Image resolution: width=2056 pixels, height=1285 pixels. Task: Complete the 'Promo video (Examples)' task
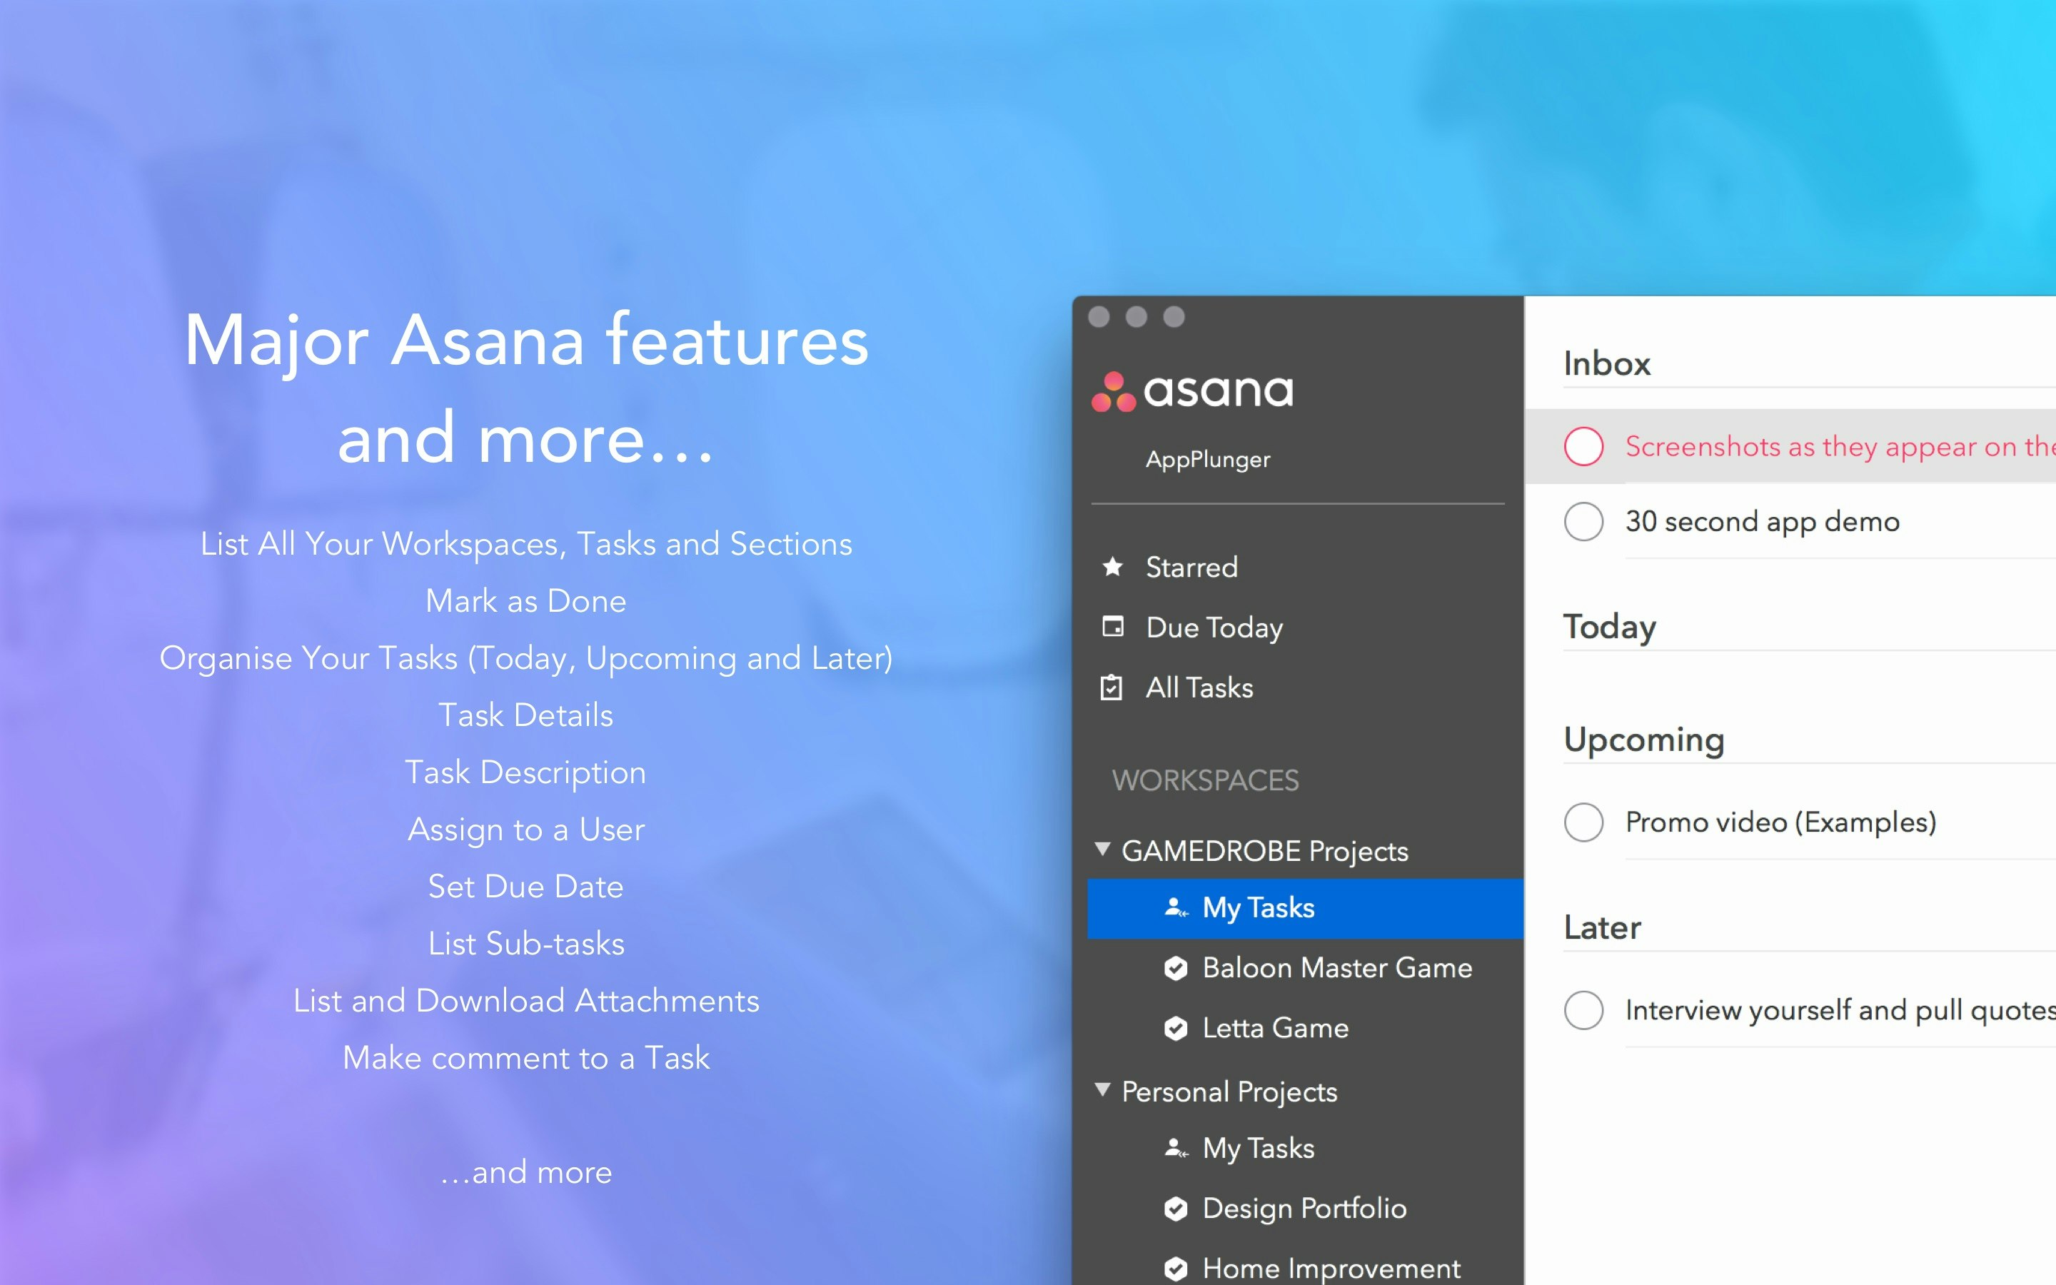tap(1583, 822)
